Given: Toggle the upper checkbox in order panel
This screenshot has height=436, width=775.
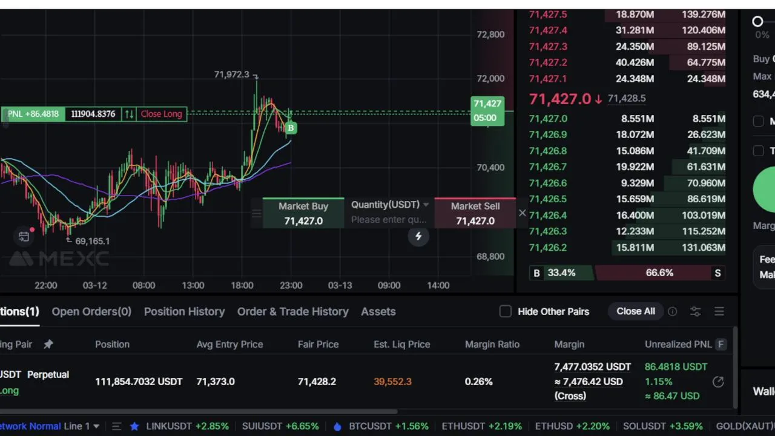Looking at the screenshot, I should [759, 121].
